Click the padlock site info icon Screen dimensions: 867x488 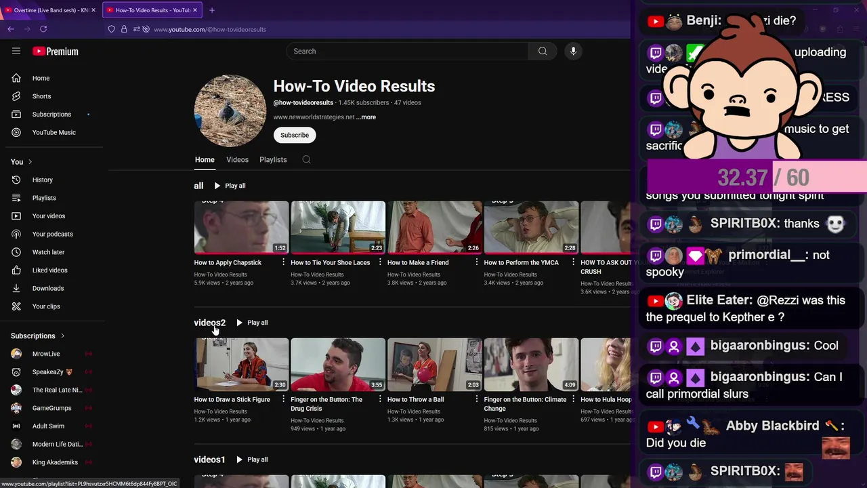(x=124, y=29)
